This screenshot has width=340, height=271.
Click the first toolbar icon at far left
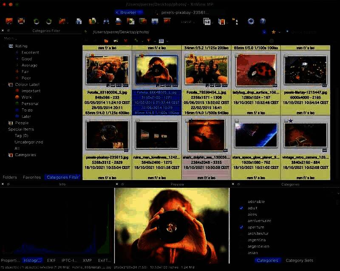point(9,21)
